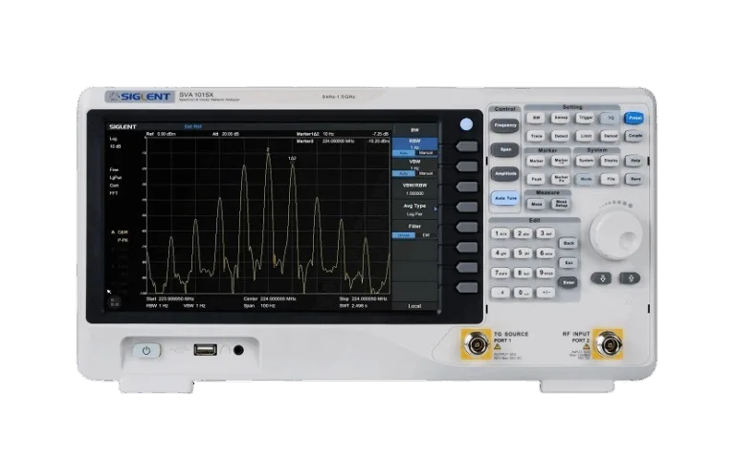Click the USB port on front panel

click(205, 350)
